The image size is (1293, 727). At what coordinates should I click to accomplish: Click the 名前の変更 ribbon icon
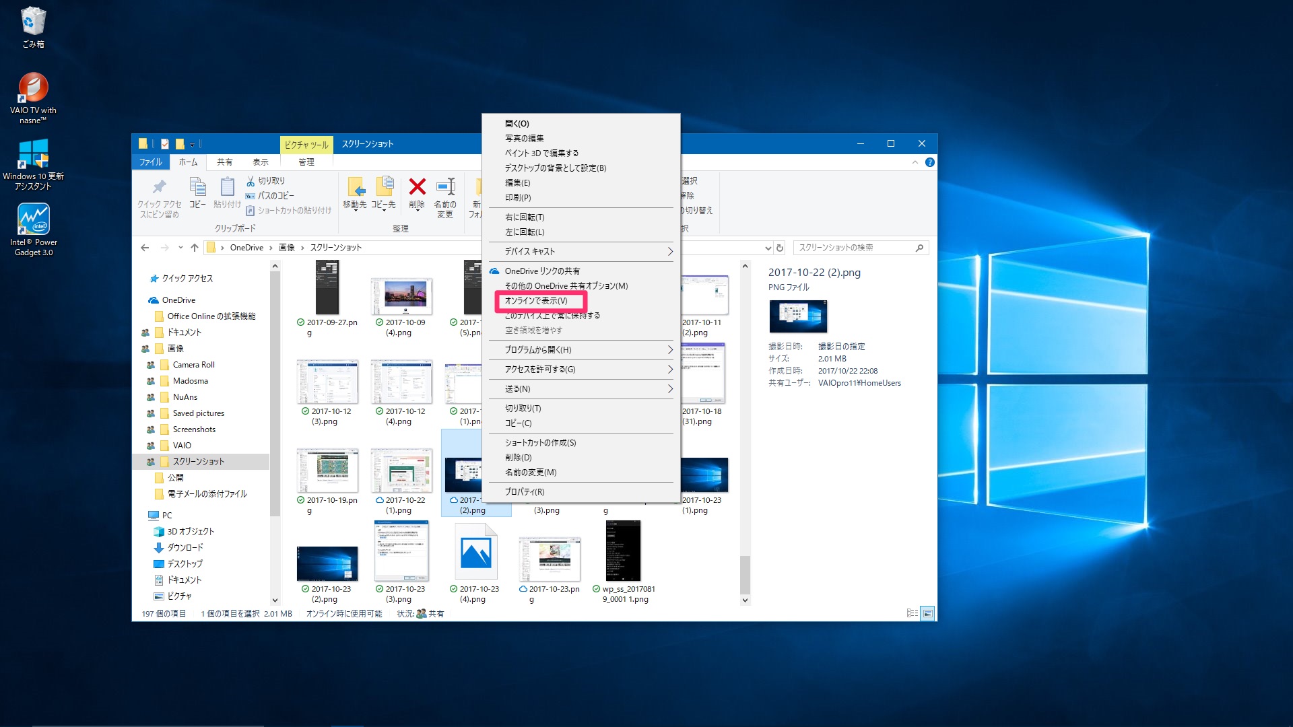point(445,198)
